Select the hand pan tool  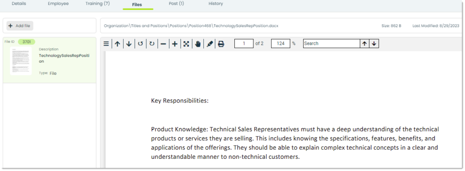click(x=198, y=44)
